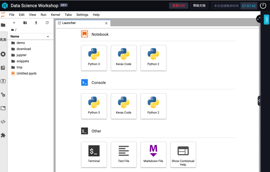Viewport: 270px width, 172px height.
Task: Open 帮助文档 help documents
Action: coord(199,6)
